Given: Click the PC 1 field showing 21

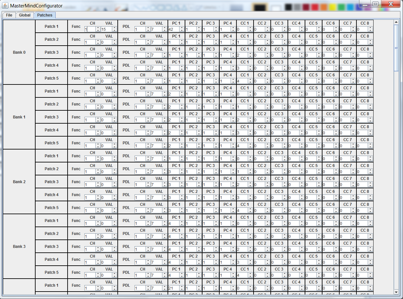Looking at the screenshot, I should pyautogui.click(x=174, y=288).
